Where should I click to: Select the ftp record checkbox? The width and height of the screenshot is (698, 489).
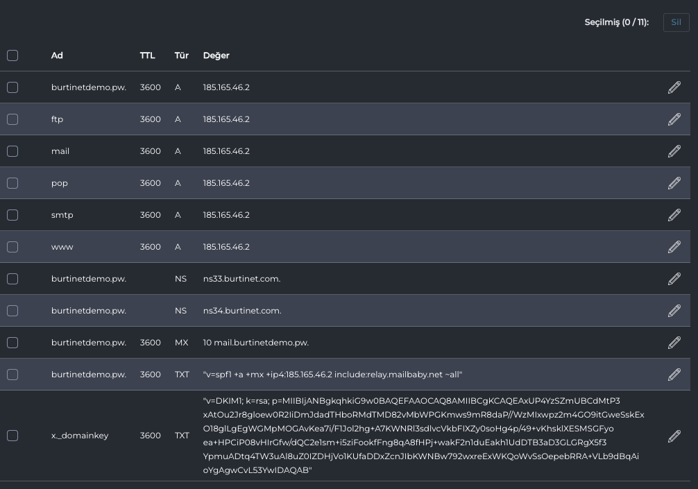12,119
